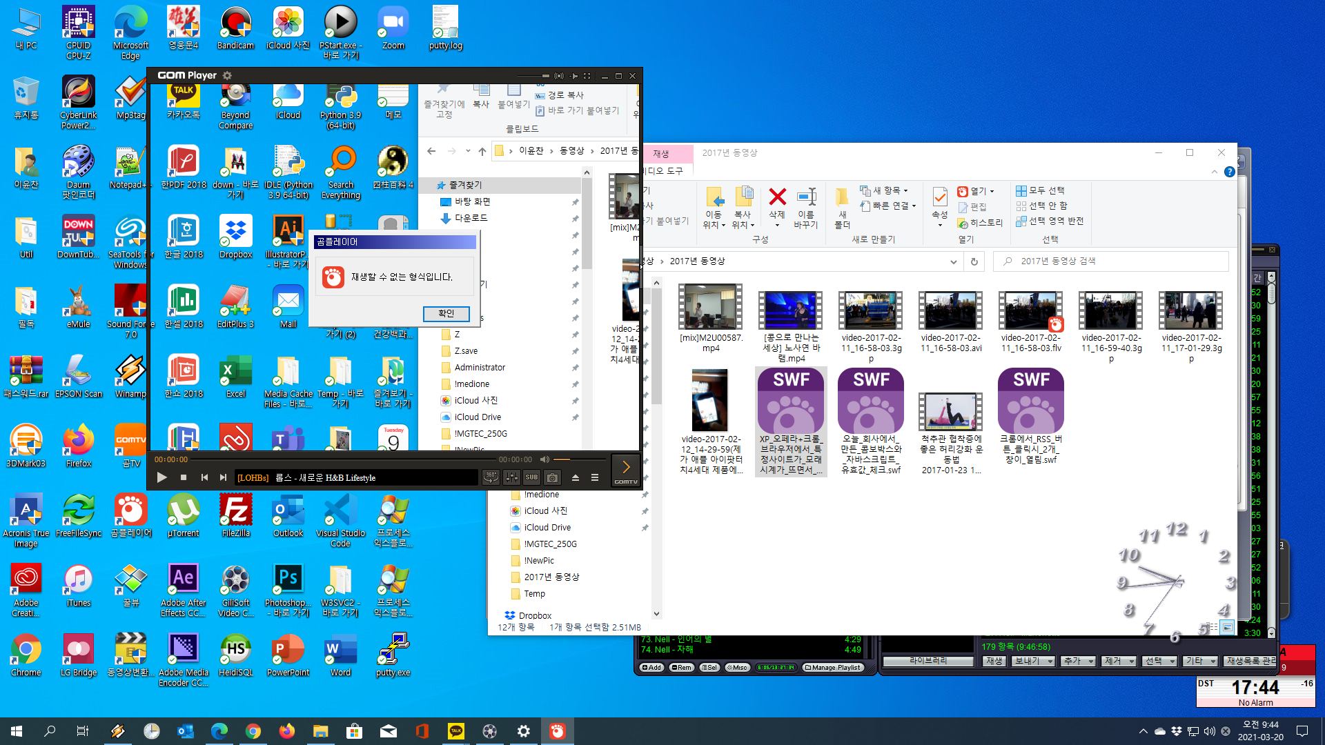Open the 열기 dropdown arrow in ribbon

(x=992, y=191)
